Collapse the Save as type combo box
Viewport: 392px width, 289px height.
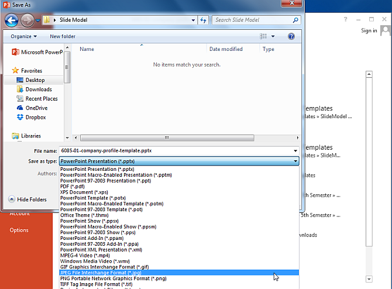pos(295,161)
